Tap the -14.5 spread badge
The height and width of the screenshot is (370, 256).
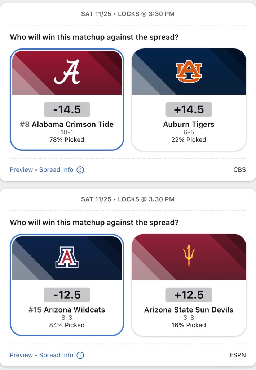[67, 109]
